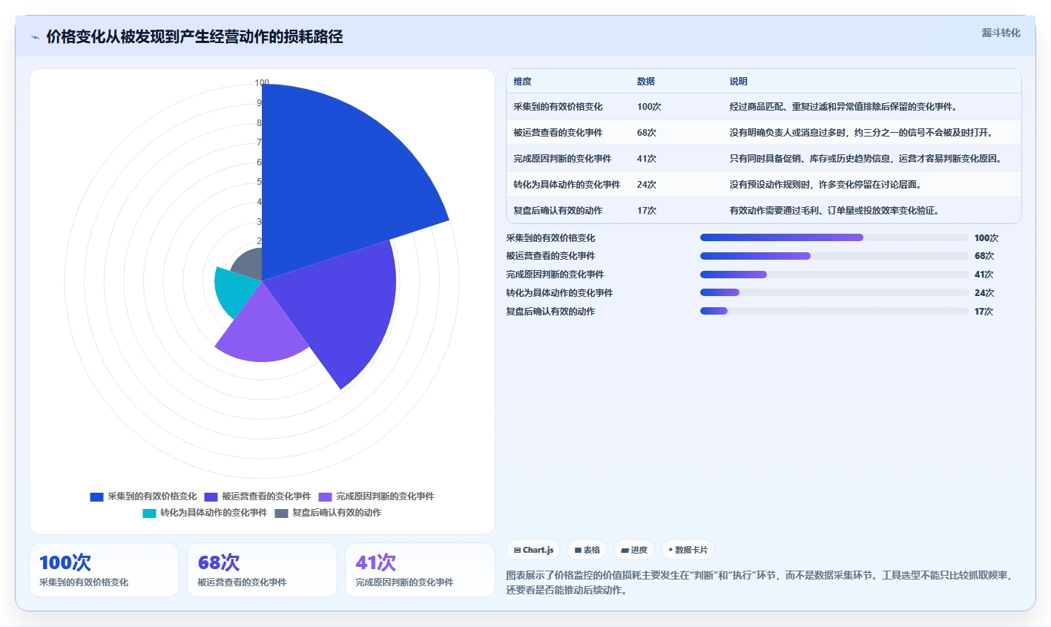Click table cell 复盘后确认有效的动作
This screenshot has height=627, width=1051.
(558, 211)
